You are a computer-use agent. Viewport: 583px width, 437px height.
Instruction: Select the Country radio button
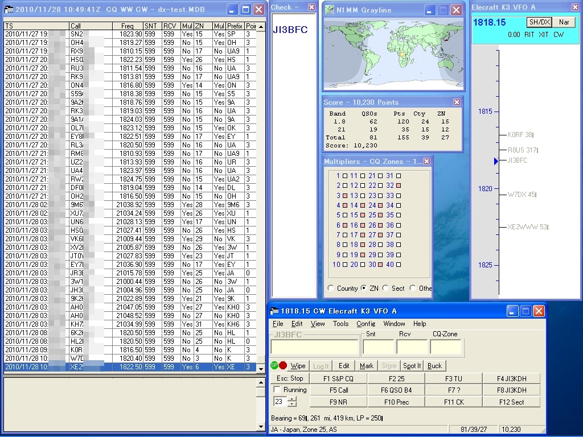[331, 288]
